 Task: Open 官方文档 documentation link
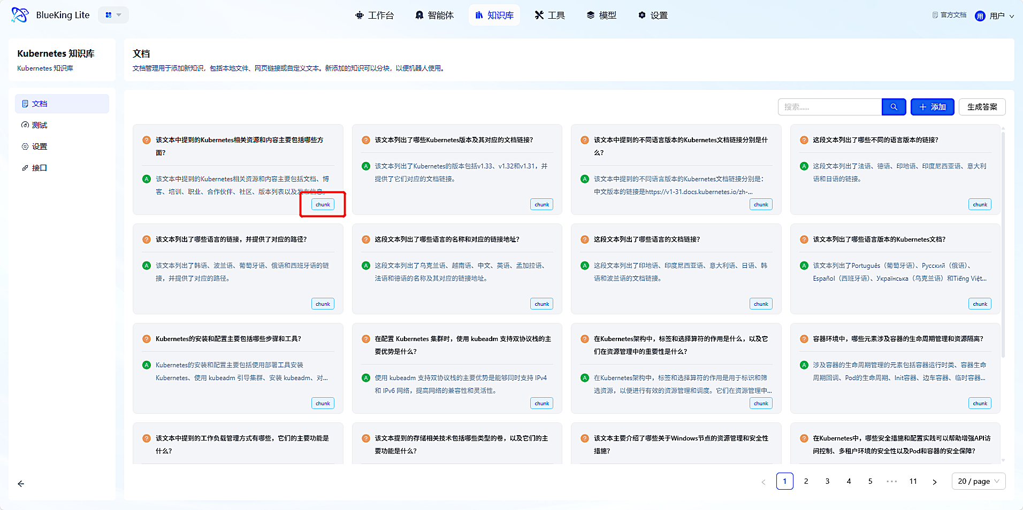click(949, 16)
